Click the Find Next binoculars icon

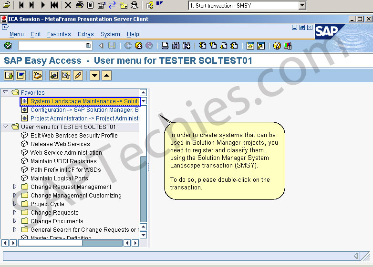[186, 46]
